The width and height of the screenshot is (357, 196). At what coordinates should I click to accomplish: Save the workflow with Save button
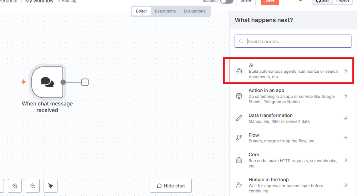coord(270,1)
